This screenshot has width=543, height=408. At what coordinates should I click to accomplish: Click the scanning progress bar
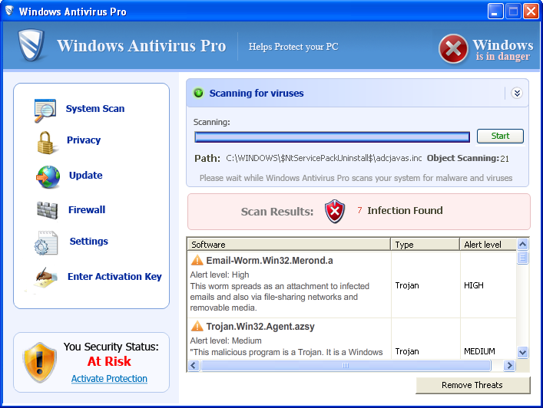(x=332, y=137)
